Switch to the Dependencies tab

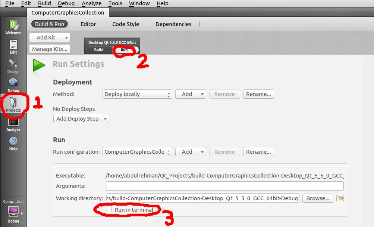click(x=173, y=24)
